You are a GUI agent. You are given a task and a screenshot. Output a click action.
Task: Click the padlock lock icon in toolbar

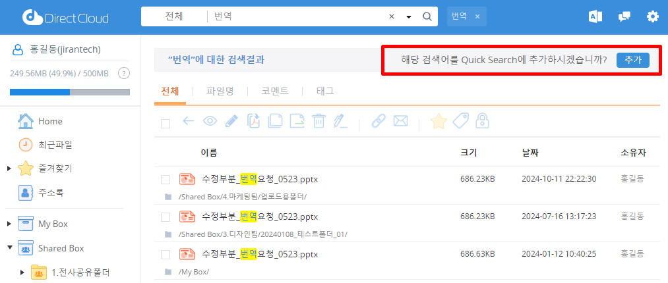(483, 121)
